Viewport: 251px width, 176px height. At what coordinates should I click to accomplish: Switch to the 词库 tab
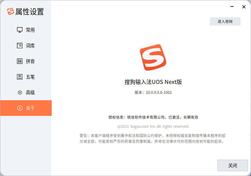26,46
